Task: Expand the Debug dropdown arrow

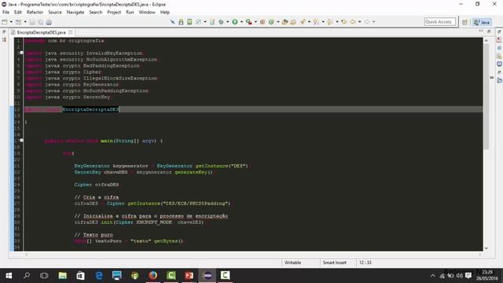Action: tap(227, 22)
